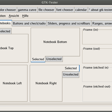
Task: Select Unselected tab of Notebook Bottom
Action: pyautogui.click(x=54, y=59)
